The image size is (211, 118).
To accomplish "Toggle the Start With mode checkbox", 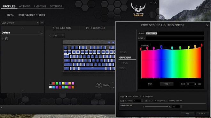I will click(126, 97).
